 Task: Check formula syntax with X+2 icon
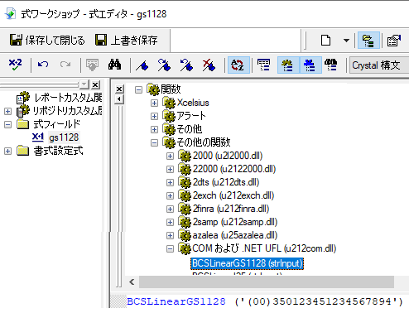tap(16, 65)
